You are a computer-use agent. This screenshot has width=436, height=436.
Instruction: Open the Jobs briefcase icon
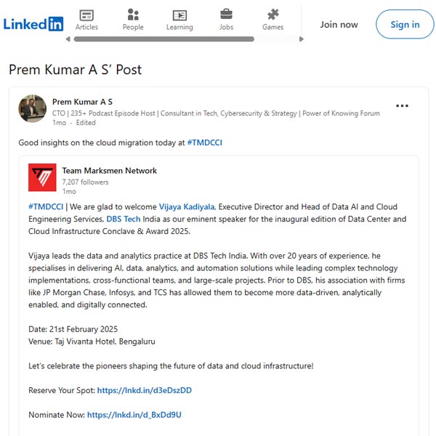[226, 14]
